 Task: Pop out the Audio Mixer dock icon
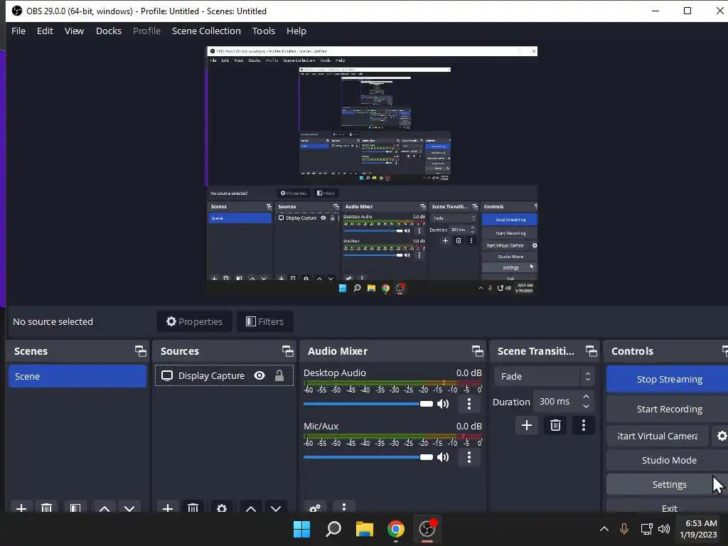tap(477, 351)
